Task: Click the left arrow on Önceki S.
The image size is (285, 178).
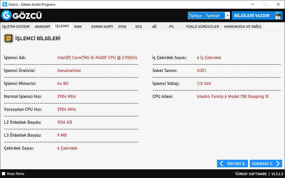Action: point(222,164)
